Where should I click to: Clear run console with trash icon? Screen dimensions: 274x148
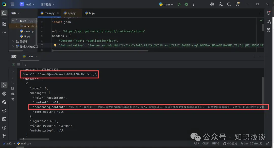(x=13, y=100)
